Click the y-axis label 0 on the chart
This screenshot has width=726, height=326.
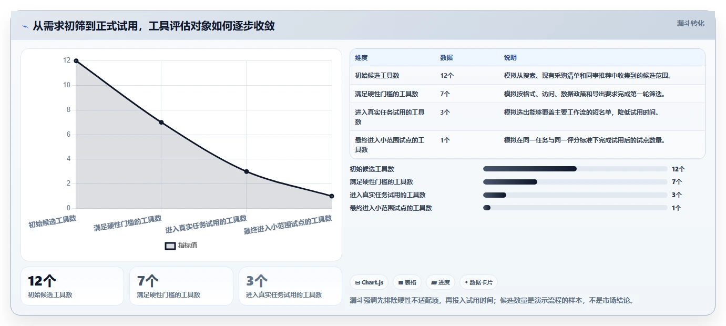(68, 208)
